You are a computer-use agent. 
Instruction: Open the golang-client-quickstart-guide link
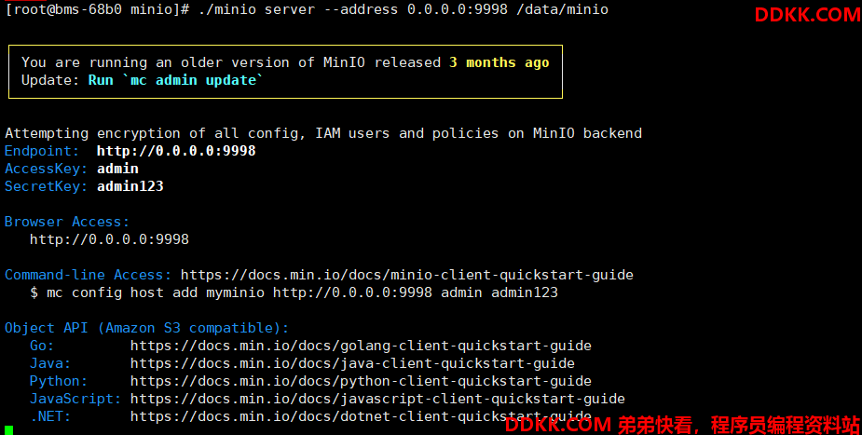point(361,346)
